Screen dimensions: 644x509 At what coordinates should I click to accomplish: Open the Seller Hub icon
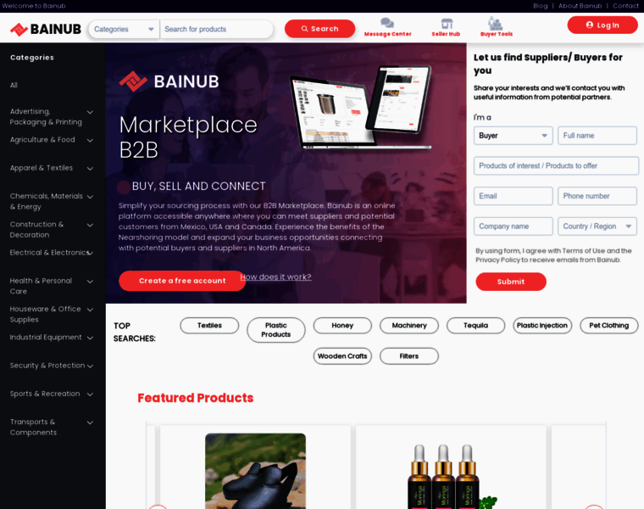(x=446, y=27)
